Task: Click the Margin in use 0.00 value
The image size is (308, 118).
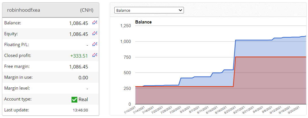Action: coord(83,78)
